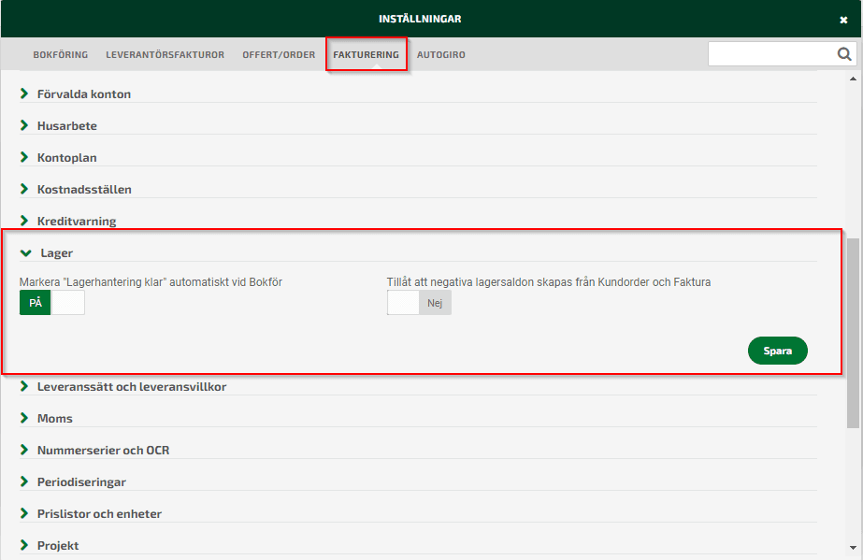Select the Fakturering tab
This screenshot has width=863, height=560.
click(x=366, y=54)
